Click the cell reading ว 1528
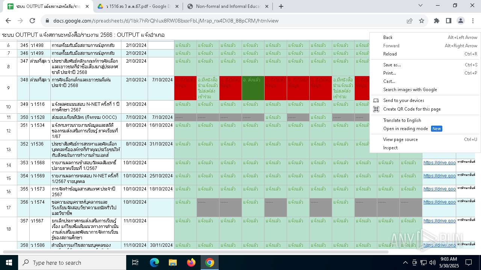The image size is (481, 270). [40, 117]
